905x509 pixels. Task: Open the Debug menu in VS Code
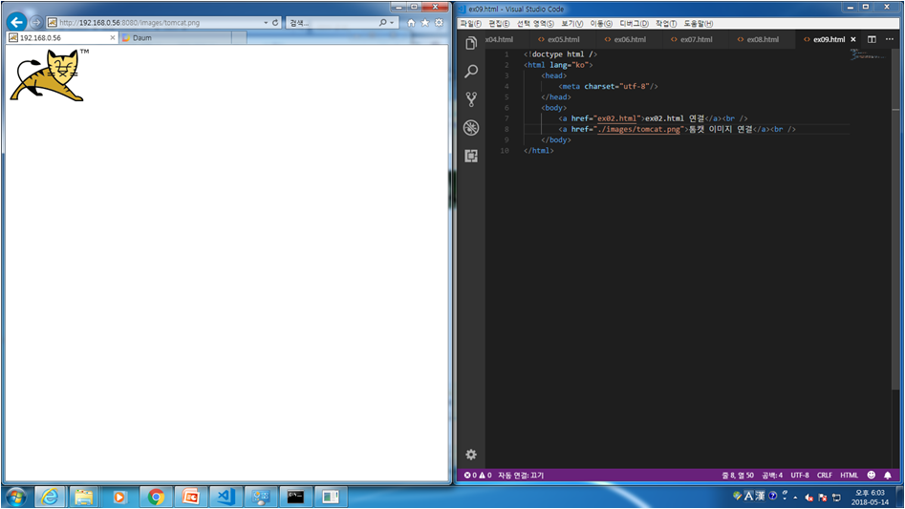634,24
